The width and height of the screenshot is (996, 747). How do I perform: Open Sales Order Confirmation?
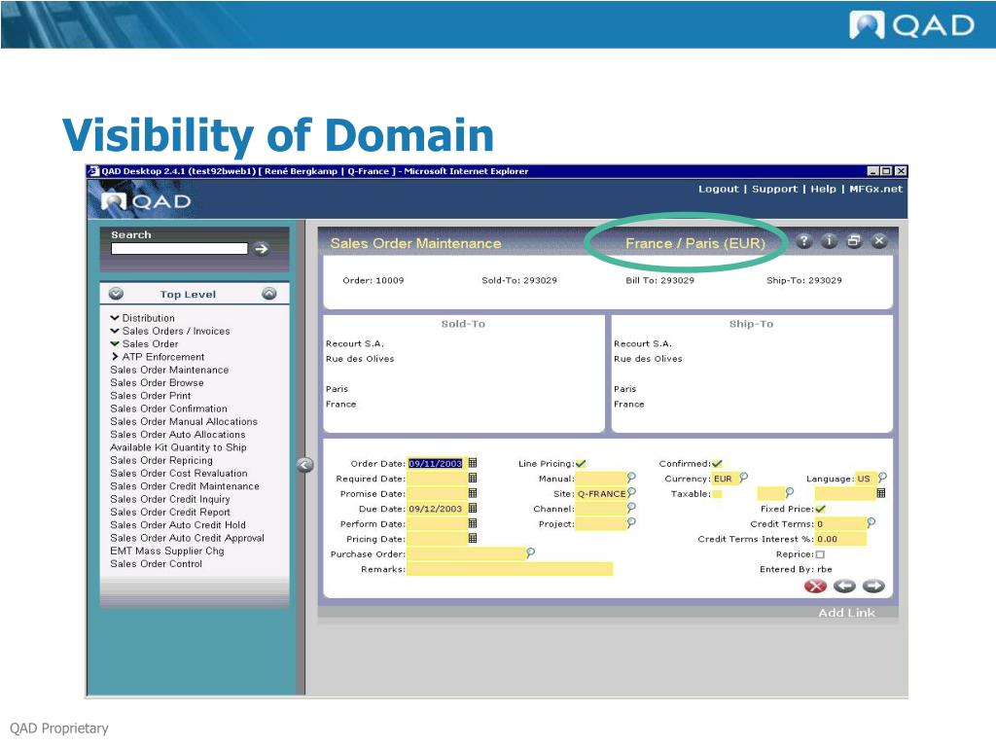[169, 409]
